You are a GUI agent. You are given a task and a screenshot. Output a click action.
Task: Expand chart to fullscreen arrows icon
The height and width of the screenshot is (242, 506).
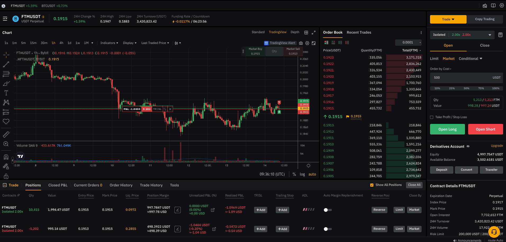click(314, 33)
